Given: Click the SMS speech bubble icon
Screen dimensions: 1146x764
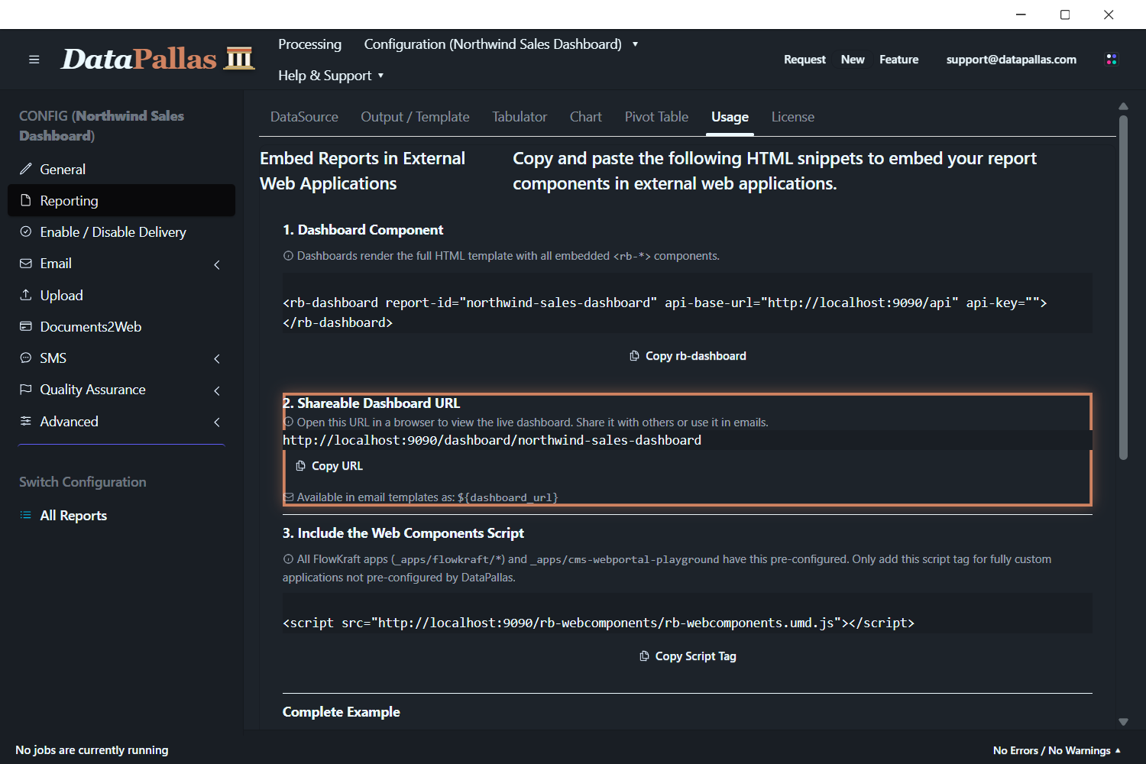Looking at the screenshot, I should point(26,358).
